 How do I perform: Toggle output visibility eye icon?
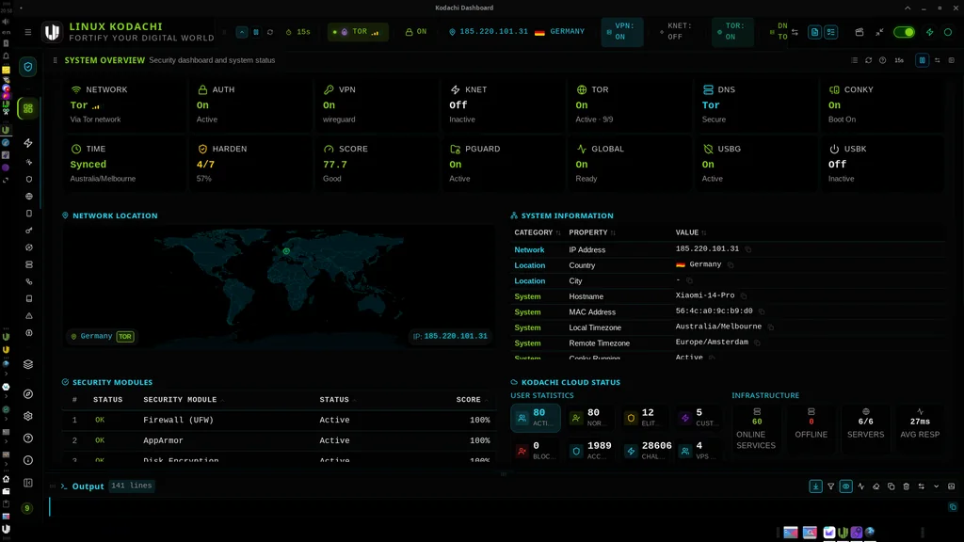(846, 486)
